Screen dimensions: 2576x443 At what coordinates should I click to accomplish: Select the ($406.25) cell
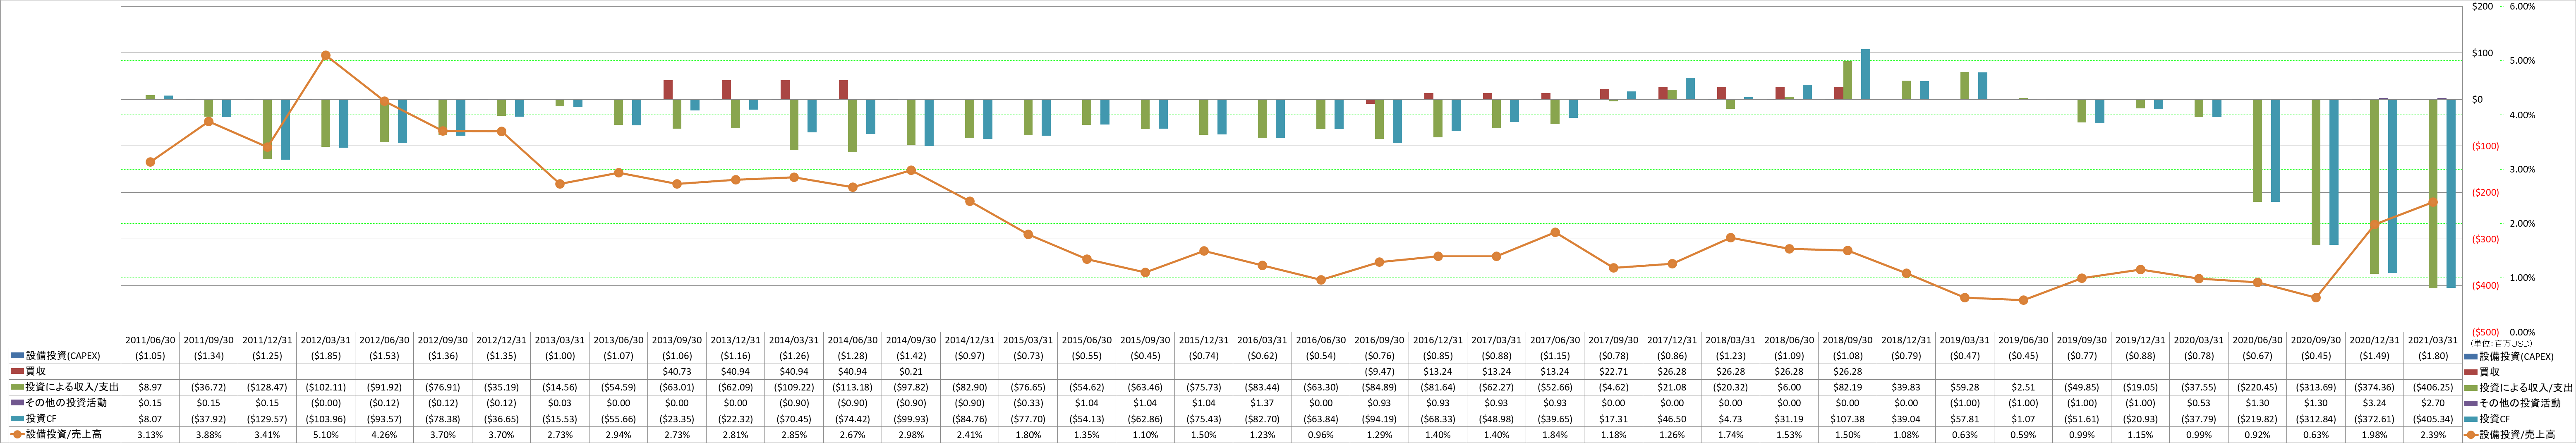point(2432,387)
